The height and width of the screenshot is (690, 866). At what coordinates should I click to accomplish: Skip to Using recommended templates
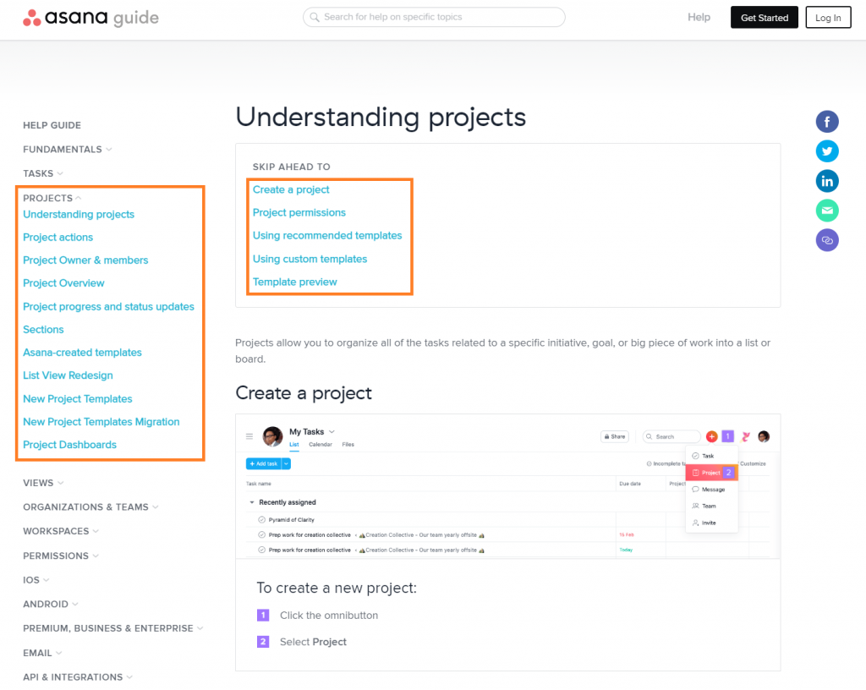pos(327,236)
